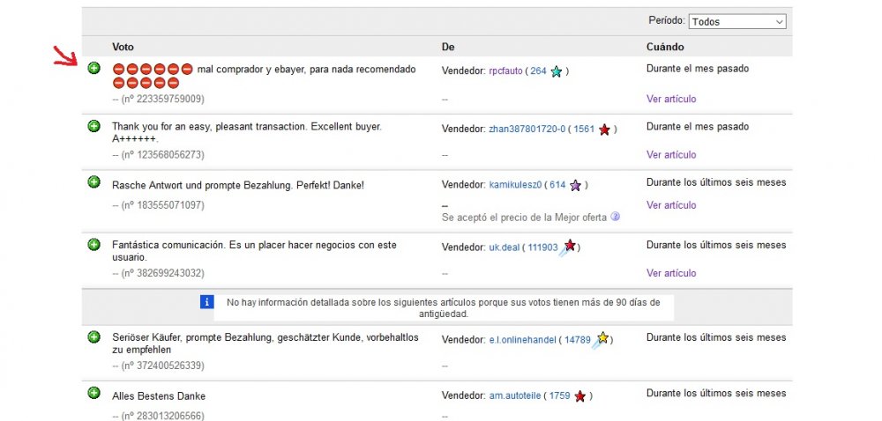Open seller profile am.autoteile

point(515,396)
